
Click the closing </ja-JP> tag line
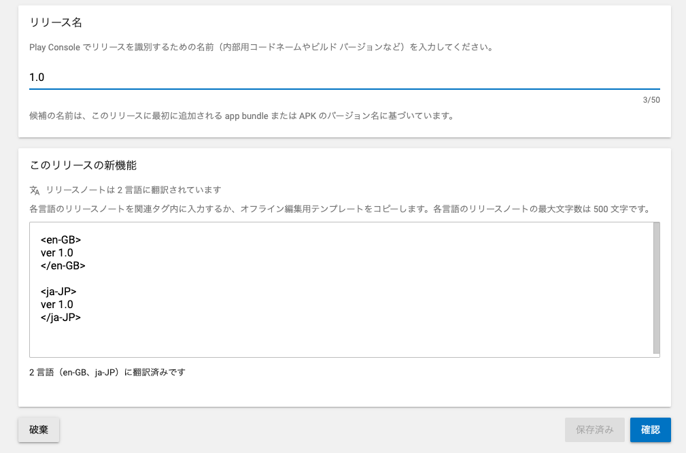[61, 318]
